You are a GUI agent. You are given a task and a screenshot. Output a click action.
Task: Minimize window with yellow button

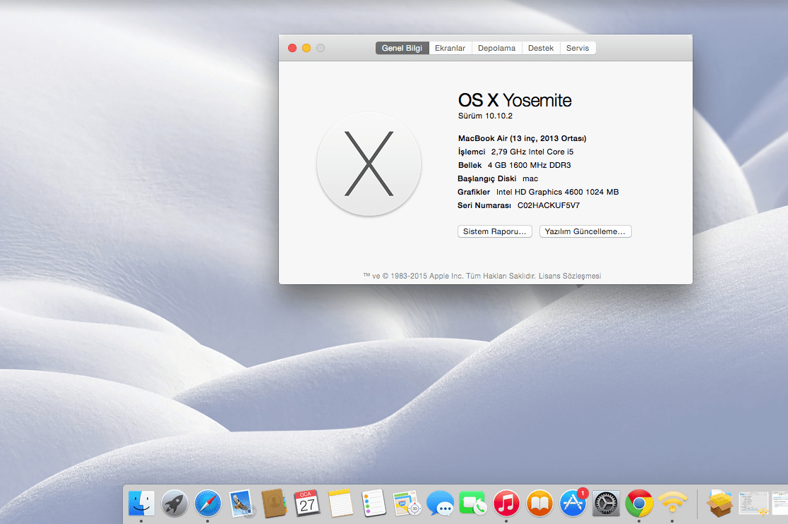click(306, 48)
